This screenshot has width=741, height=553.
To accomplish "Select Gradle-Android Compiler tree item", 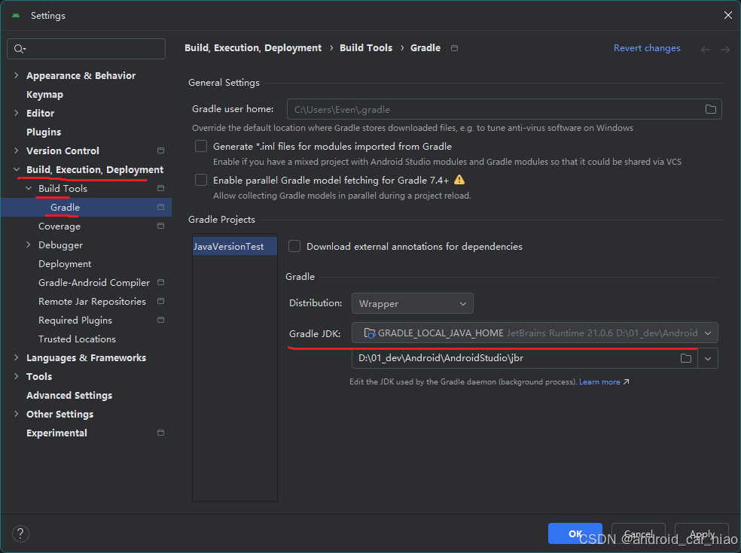I will point(94,282).
